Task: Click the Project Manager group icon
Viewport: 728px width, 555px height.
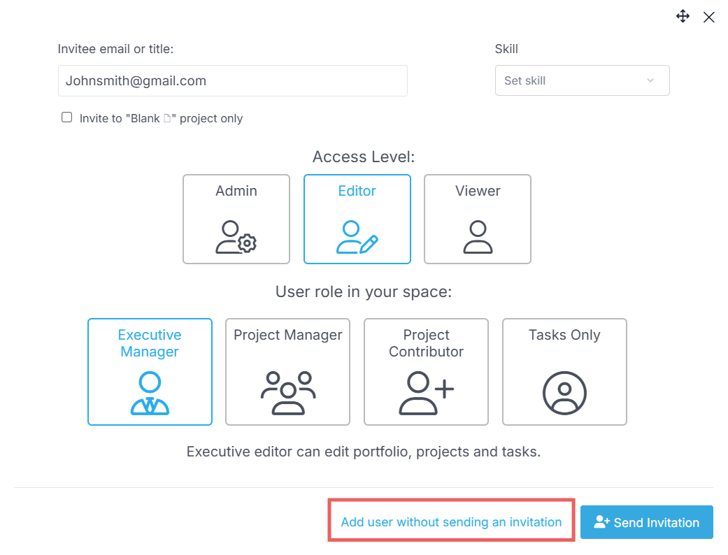Action: pyautogui.click(x=288, y=393)
